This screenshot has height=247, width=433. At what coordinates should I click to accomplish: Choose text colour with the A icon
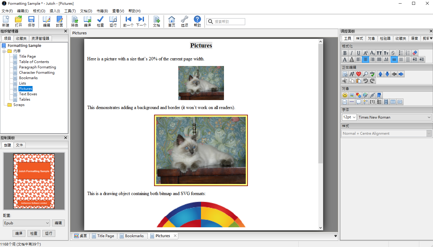pos(345,59)
